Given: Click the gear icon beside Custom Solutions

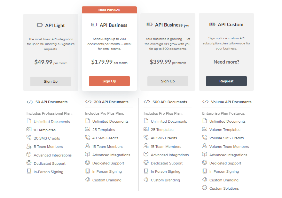Looking at the screenshot, I should [x=205, y=188].
